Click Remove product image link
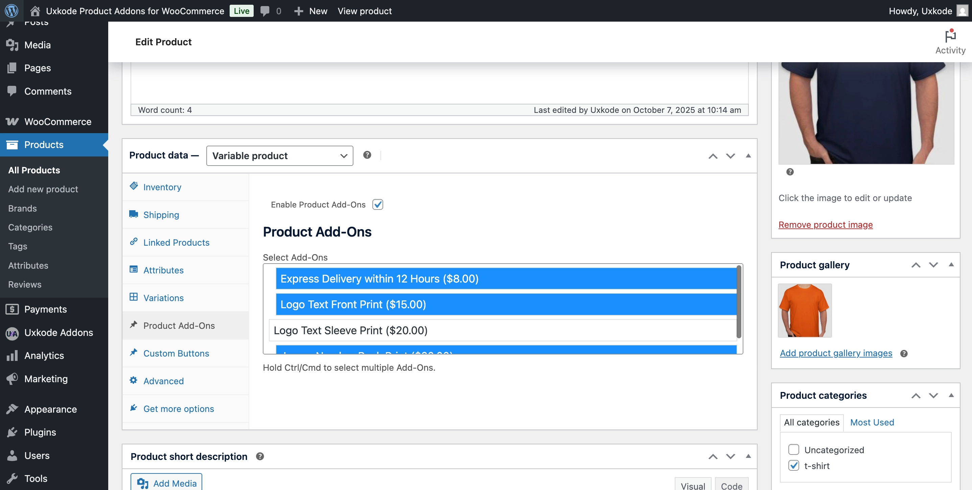Image resolution: width=972 pixels, height=490 pixels. click(x=825, y=225)
